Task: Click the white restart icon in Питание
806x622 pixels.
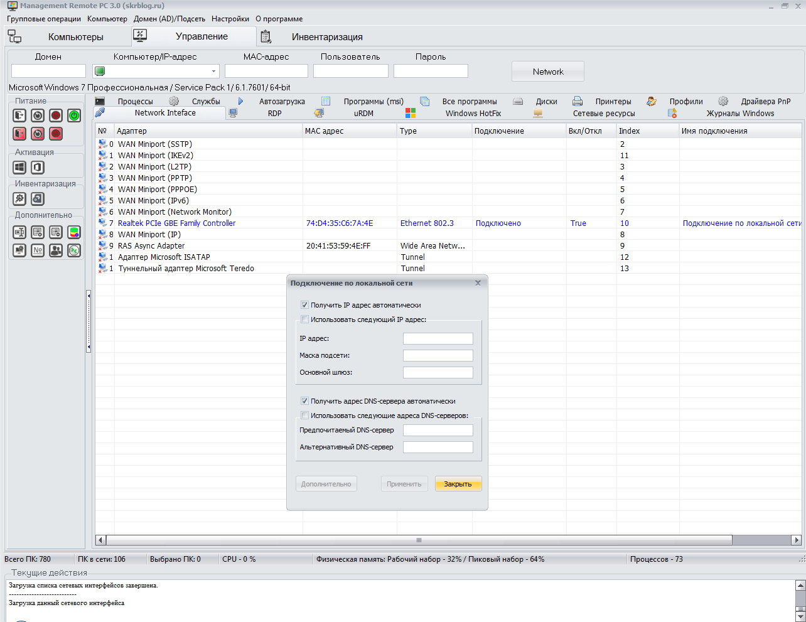Action: 38,115
